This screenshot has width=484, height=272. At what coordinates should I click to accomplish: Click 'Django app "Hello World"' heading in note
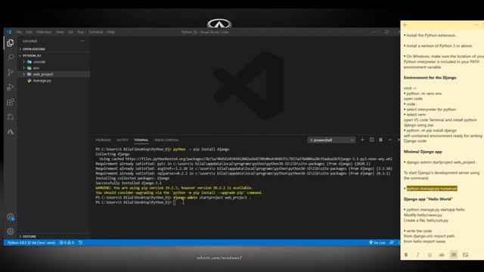pyautogui.click(x=429, y=199)
